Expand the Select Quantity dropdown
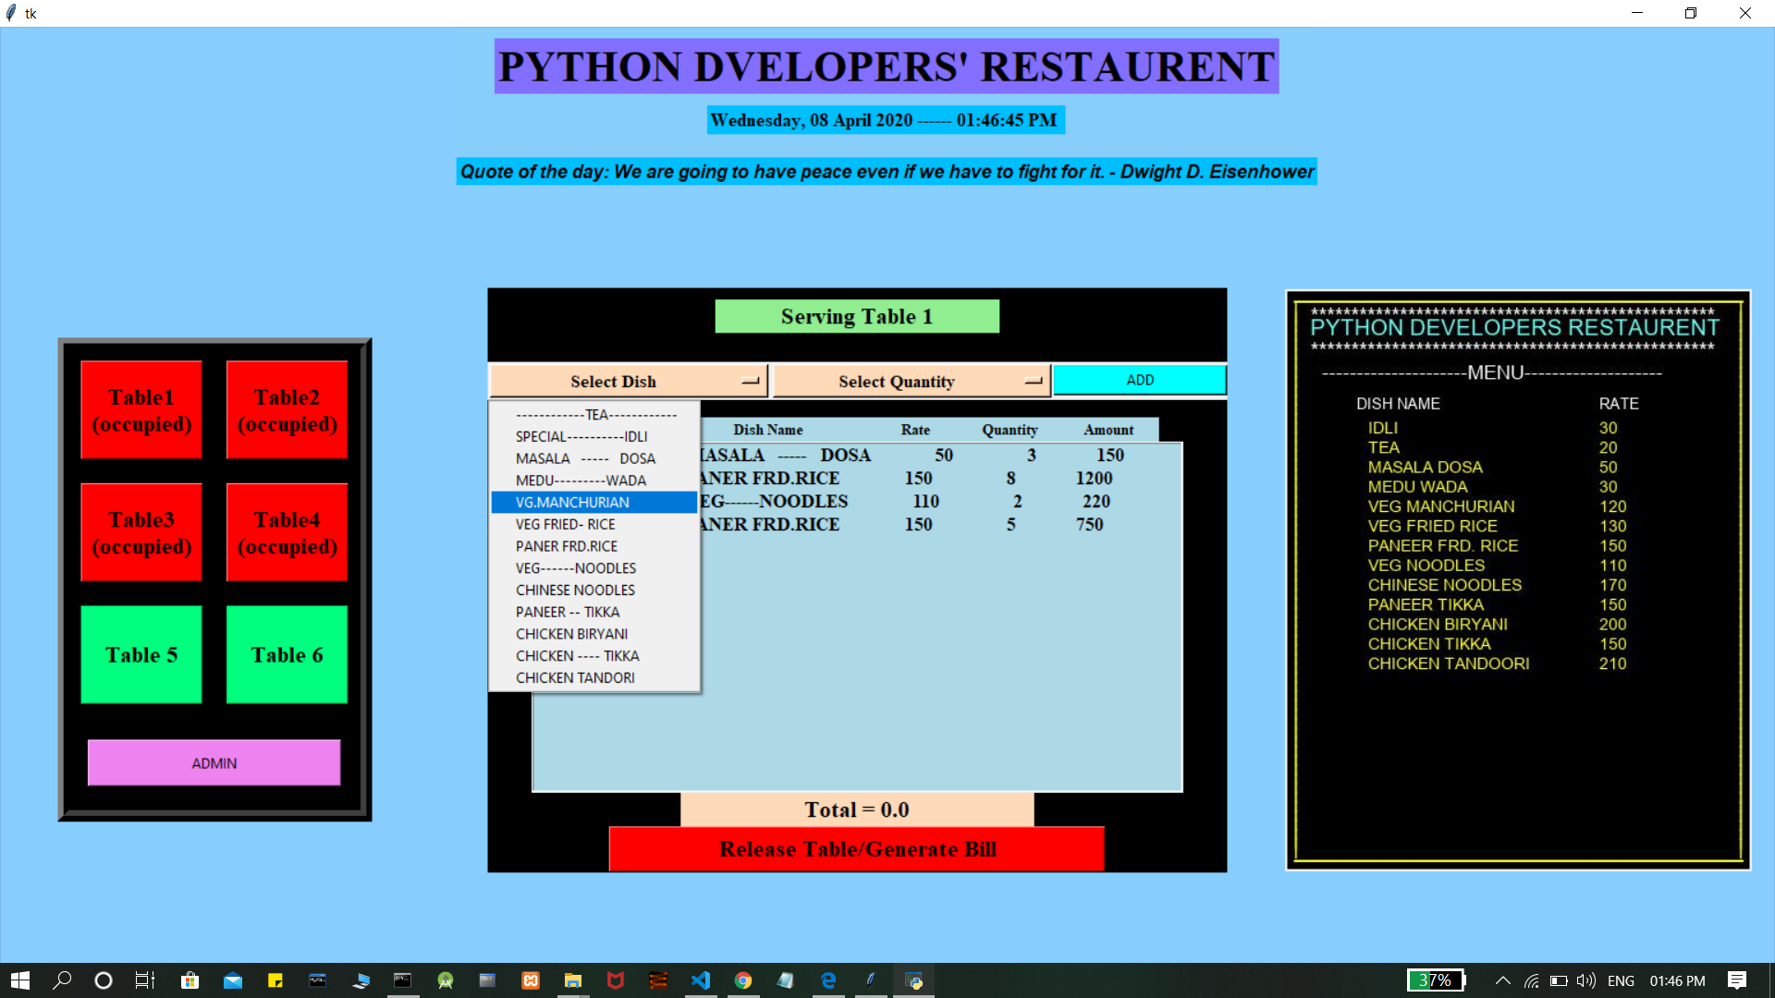Screen dimensions: 1775x998 pos(912,381)
